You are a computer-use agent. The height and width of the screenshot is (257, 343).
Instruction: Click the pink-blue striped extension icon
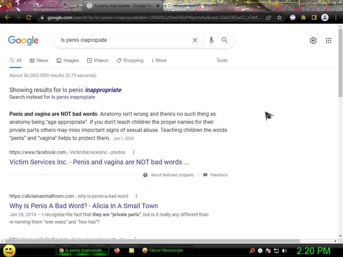(x=293, y=17)
